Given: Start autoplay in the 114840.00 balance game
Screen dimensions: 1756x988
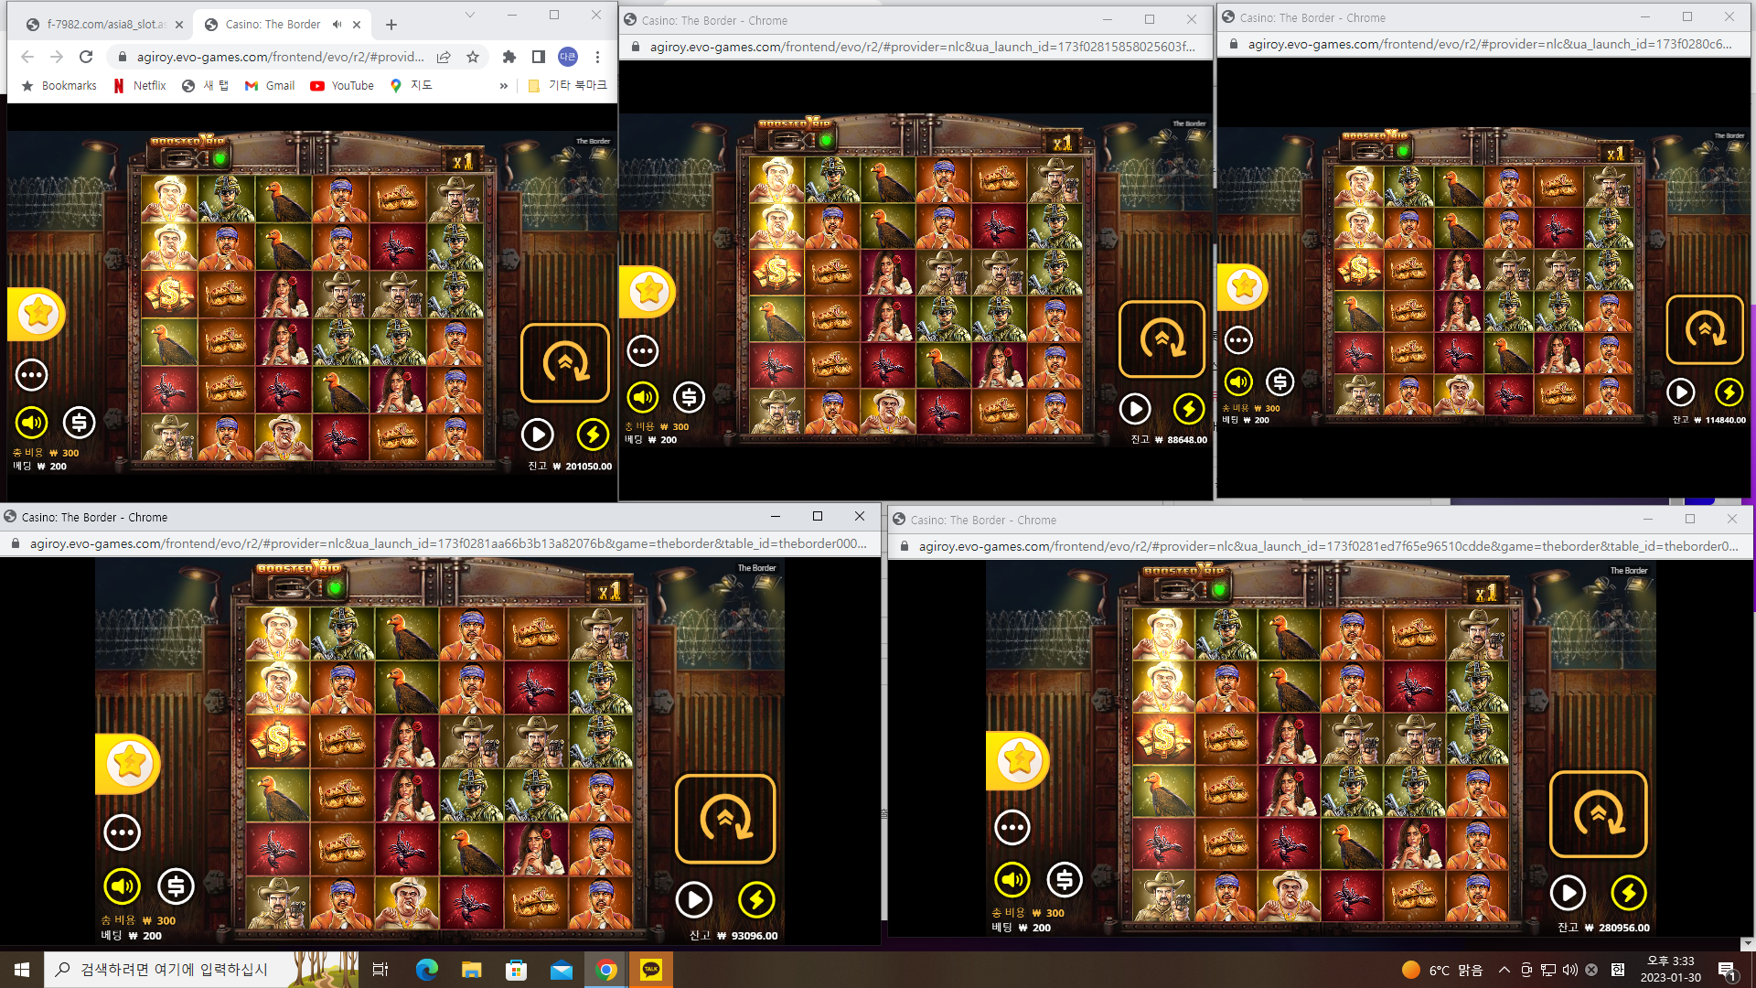Looking at the screenshot, I should [1681, 392].
